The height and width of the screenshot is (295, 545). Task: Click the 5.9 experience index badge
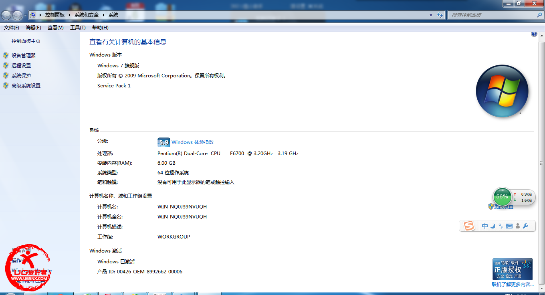click(164, 142)
